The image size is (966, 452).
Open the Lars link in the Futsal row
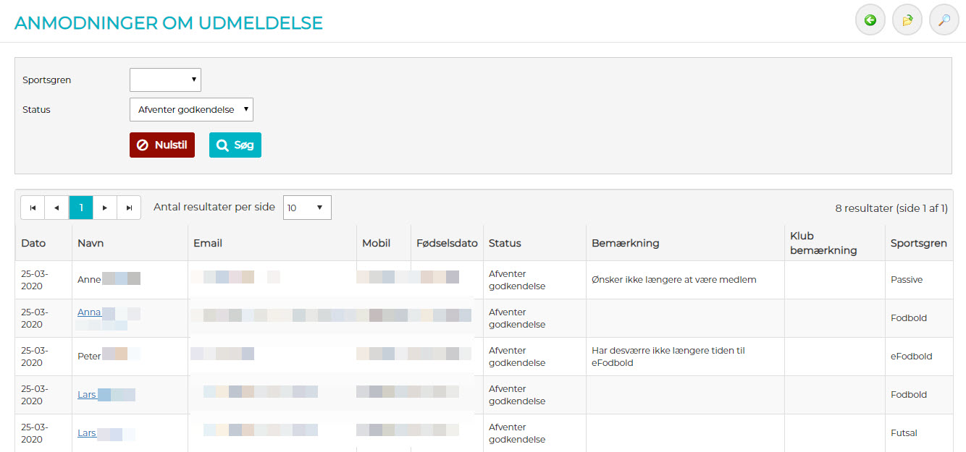87,433
